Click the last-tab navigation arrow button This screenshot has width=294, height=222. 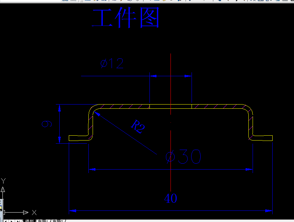pos(18,220)
